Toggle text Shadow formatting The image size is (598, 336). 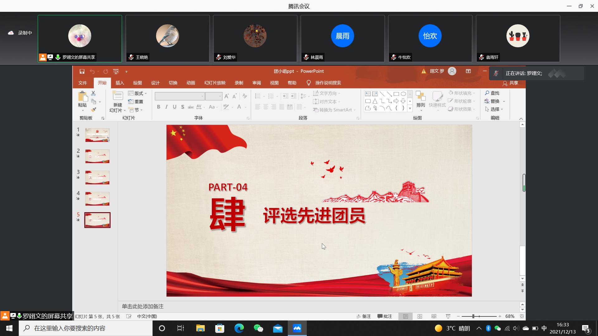pyautogui.click(x=183, y=107)
